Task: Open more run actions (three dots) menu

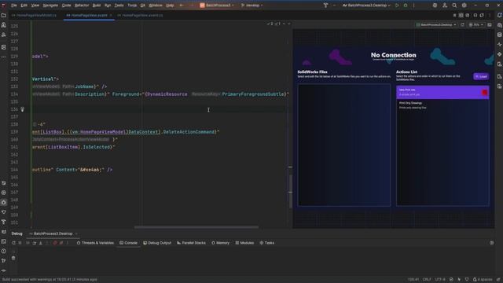Action: click(414, 6)
